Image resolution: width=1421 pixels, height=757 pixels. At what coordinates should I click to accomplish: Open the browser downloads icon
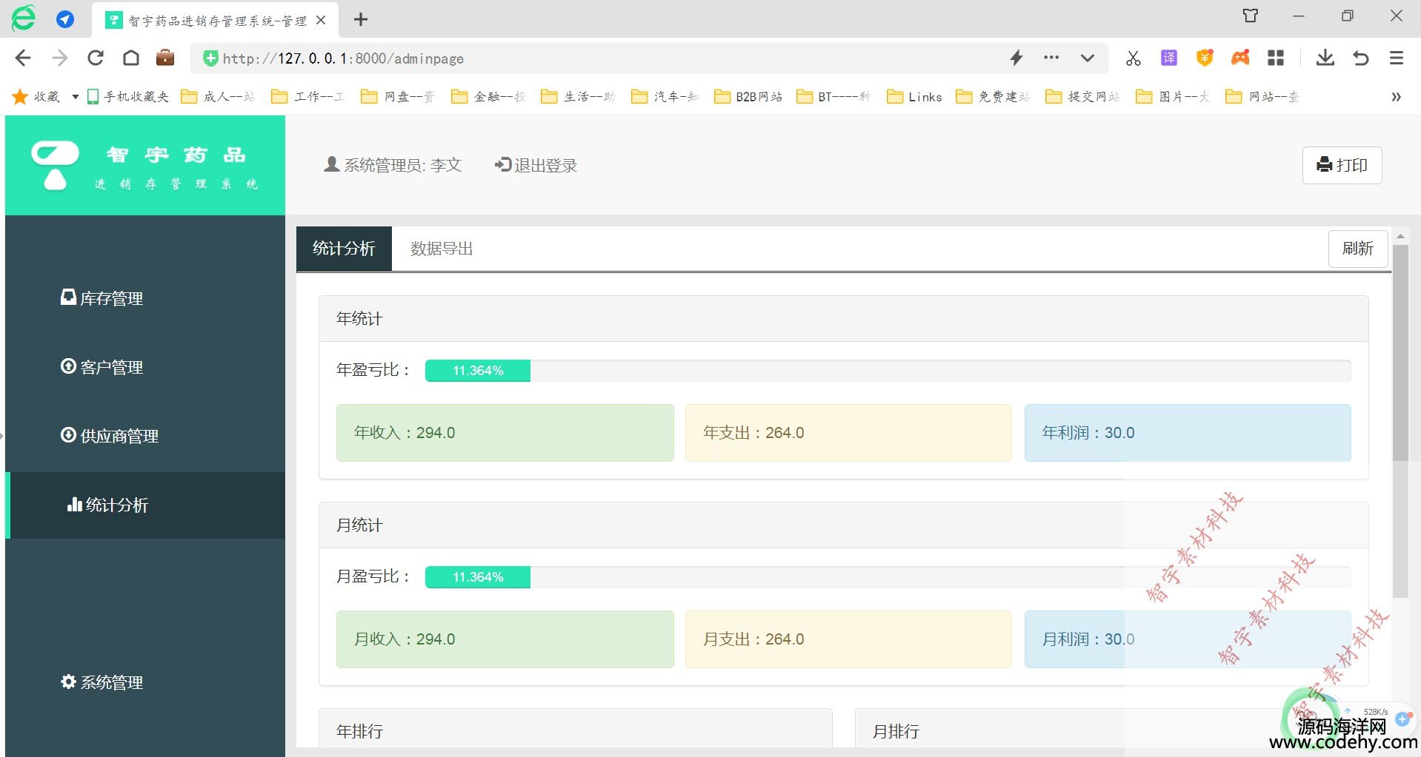tap(1325, 58)
